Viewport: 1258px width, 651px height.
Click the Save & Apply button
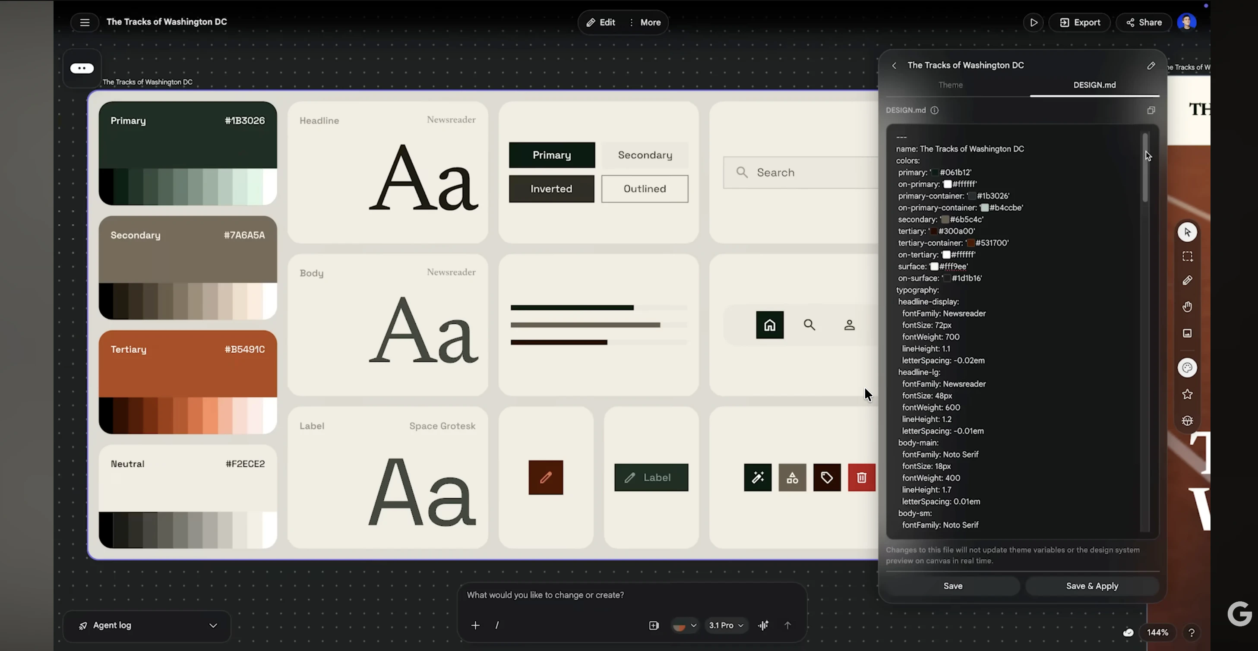[x=1092, y=586]
